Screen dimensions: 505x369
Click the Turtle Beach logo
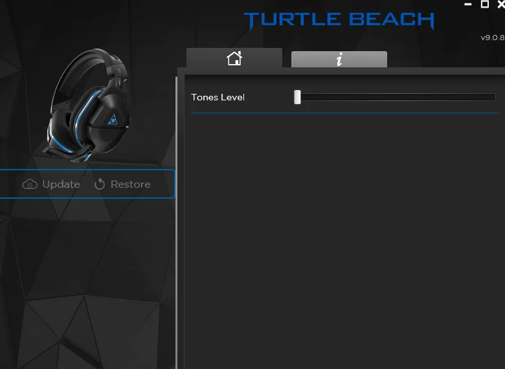(x=339, y=20)
